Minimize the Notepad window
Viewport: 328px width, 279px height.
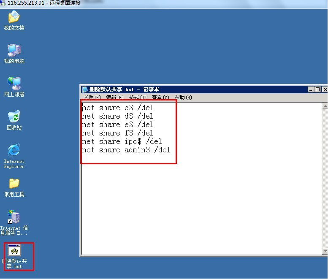point(311,89)
